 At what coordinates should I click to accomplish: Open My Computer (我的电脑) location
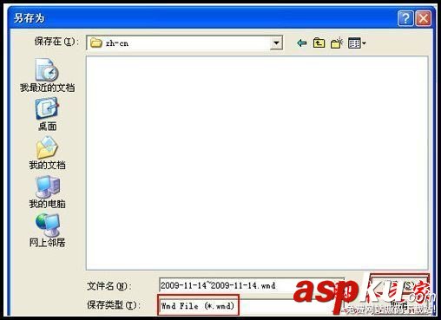pyautogui.click(x=47, y=192)
